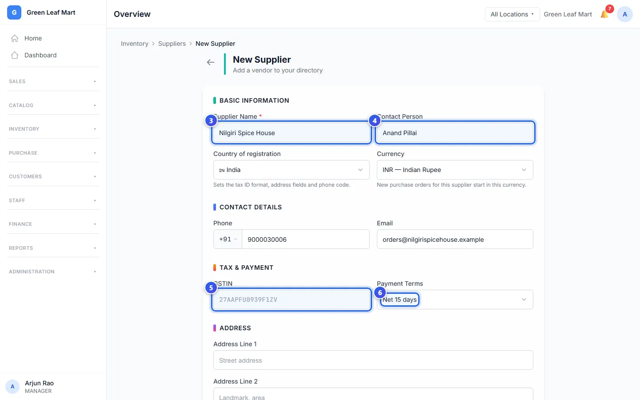This screenshot has height=400, width=640.
Task: Go to Suppliers breadcrumb
Action: pyautogui.click(x=172, y=44)
